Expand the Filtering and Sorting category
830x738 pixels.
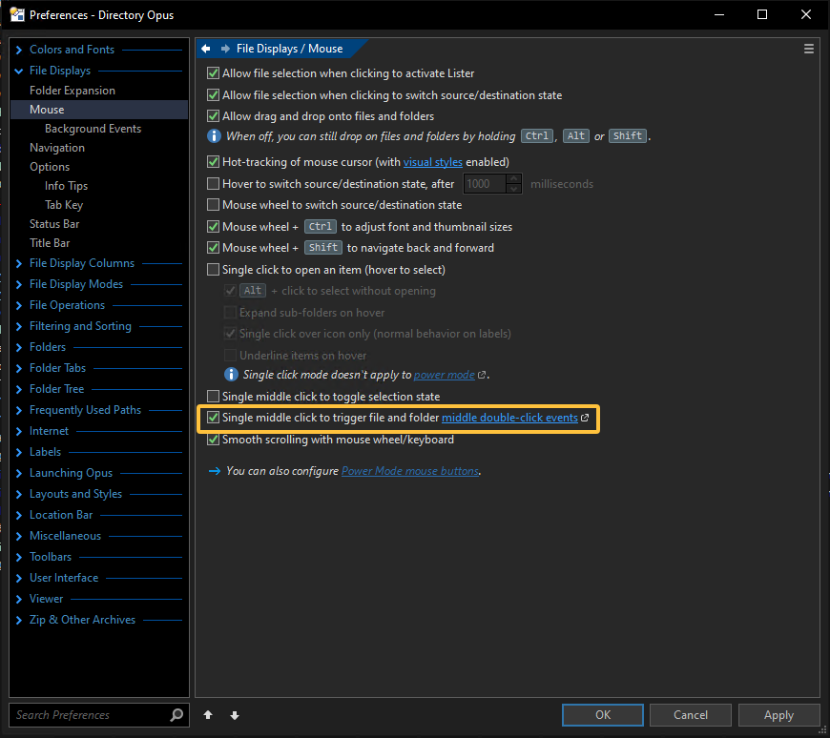tap(19, 326)
